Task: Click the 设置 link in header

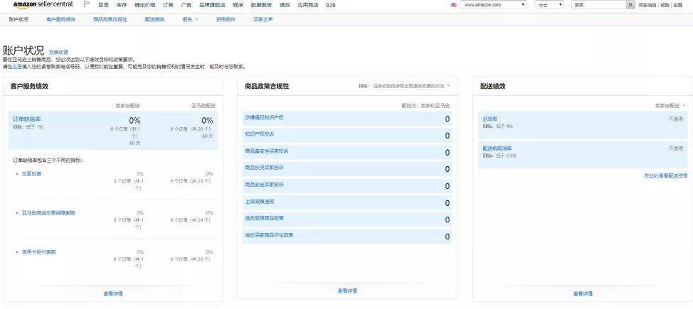Action: (678, 5)
